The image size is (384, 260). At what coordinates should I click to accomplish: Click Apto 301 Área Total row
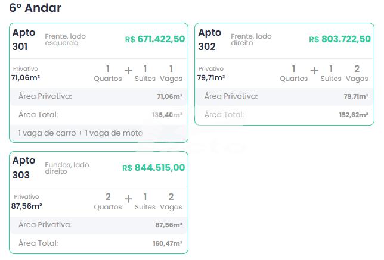(x=98, y=115)
